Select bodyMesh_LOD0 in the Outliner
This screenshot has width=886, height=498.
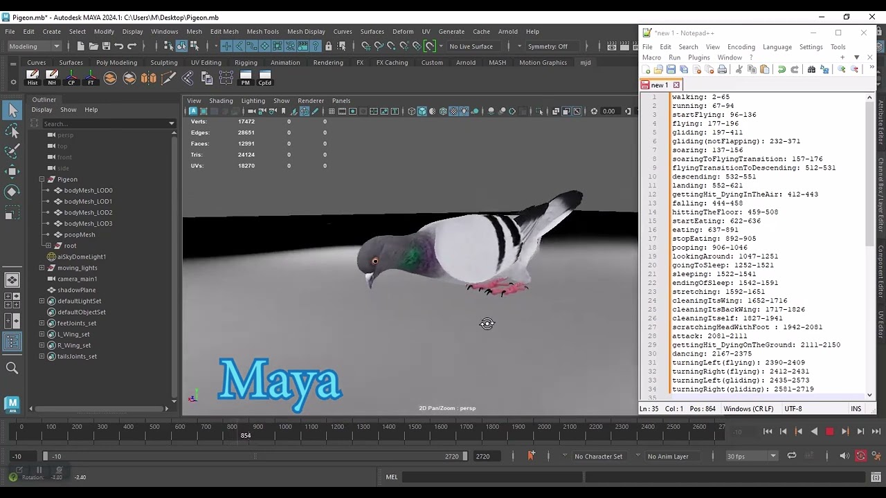coord(88,190)
